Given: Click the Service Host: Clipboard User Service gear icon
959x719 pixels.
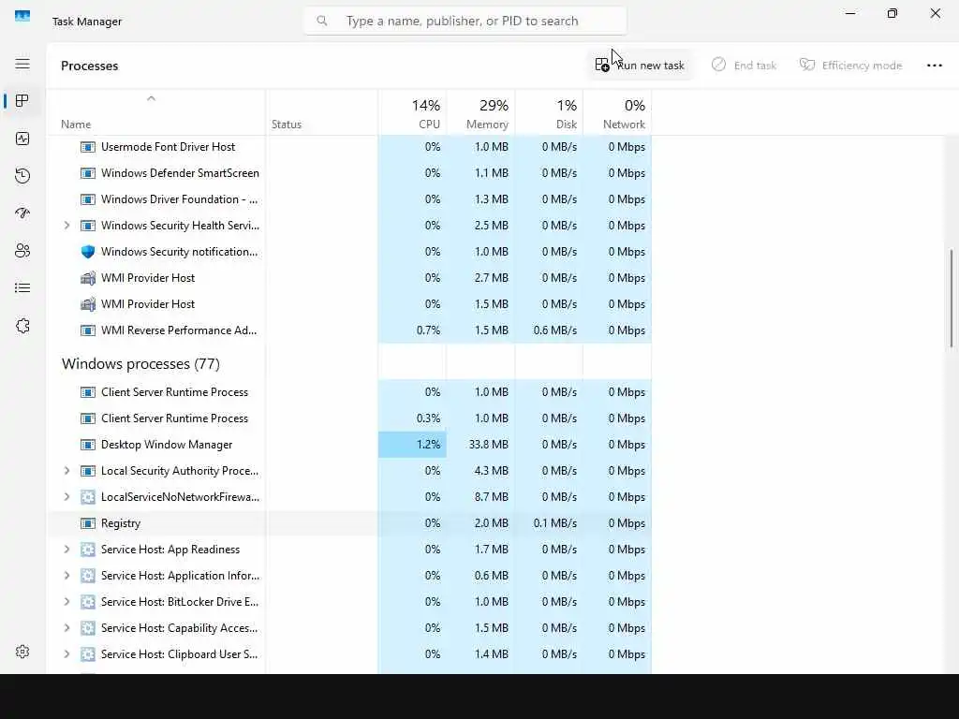Looking at the screenshot, I should (88, 654).
